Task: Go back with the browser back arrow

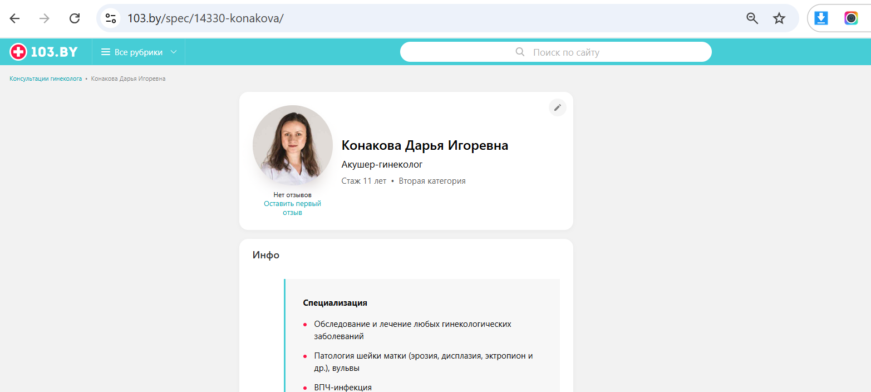Action: click(15, 18)
